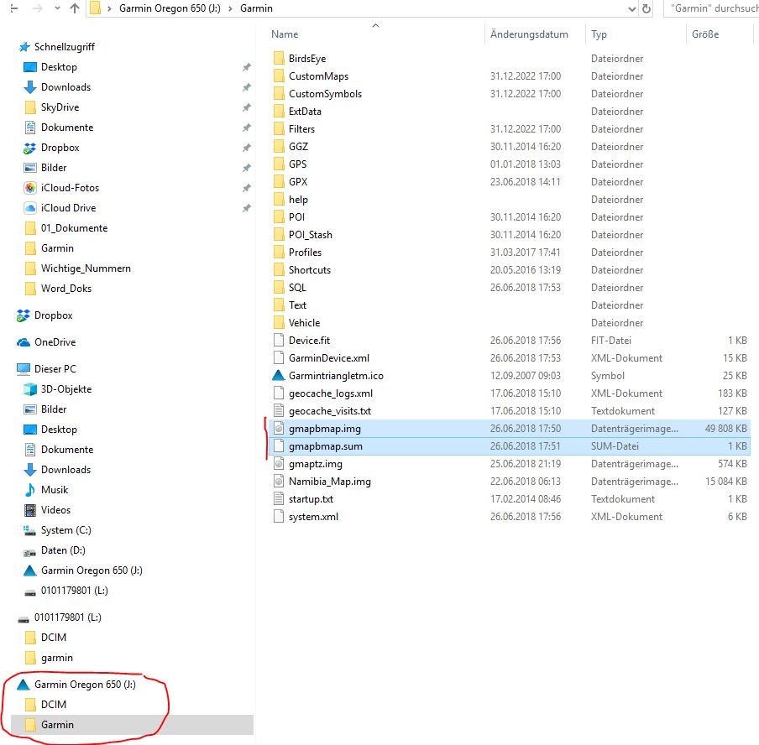Open 3D-Objekte icon
This screenshot has height=745, width=759.
click(30, 389)
